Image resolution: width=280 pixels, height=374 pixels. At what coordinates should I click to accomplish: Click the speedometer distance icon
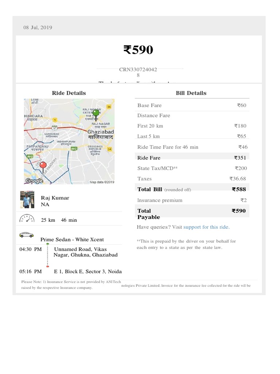[26, 219]
